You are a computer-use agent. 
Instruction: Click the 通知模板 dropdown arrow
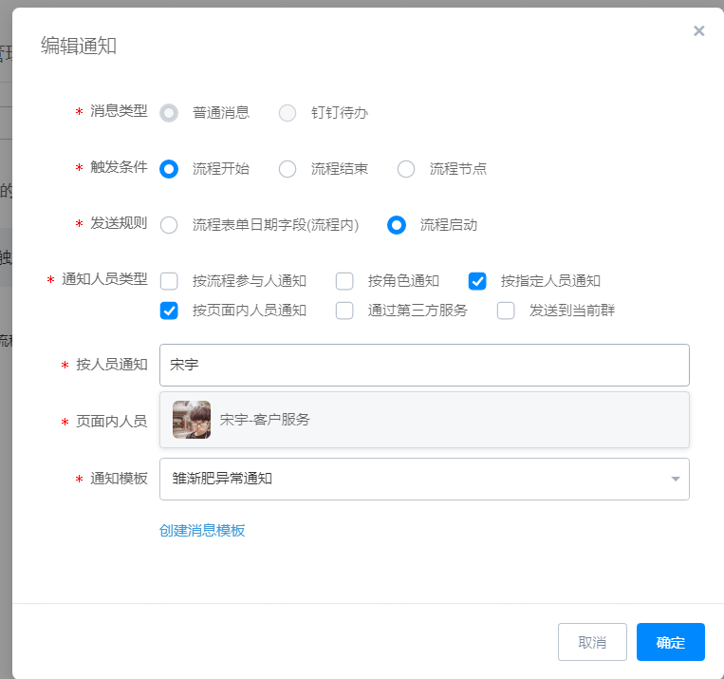(676, 479)
